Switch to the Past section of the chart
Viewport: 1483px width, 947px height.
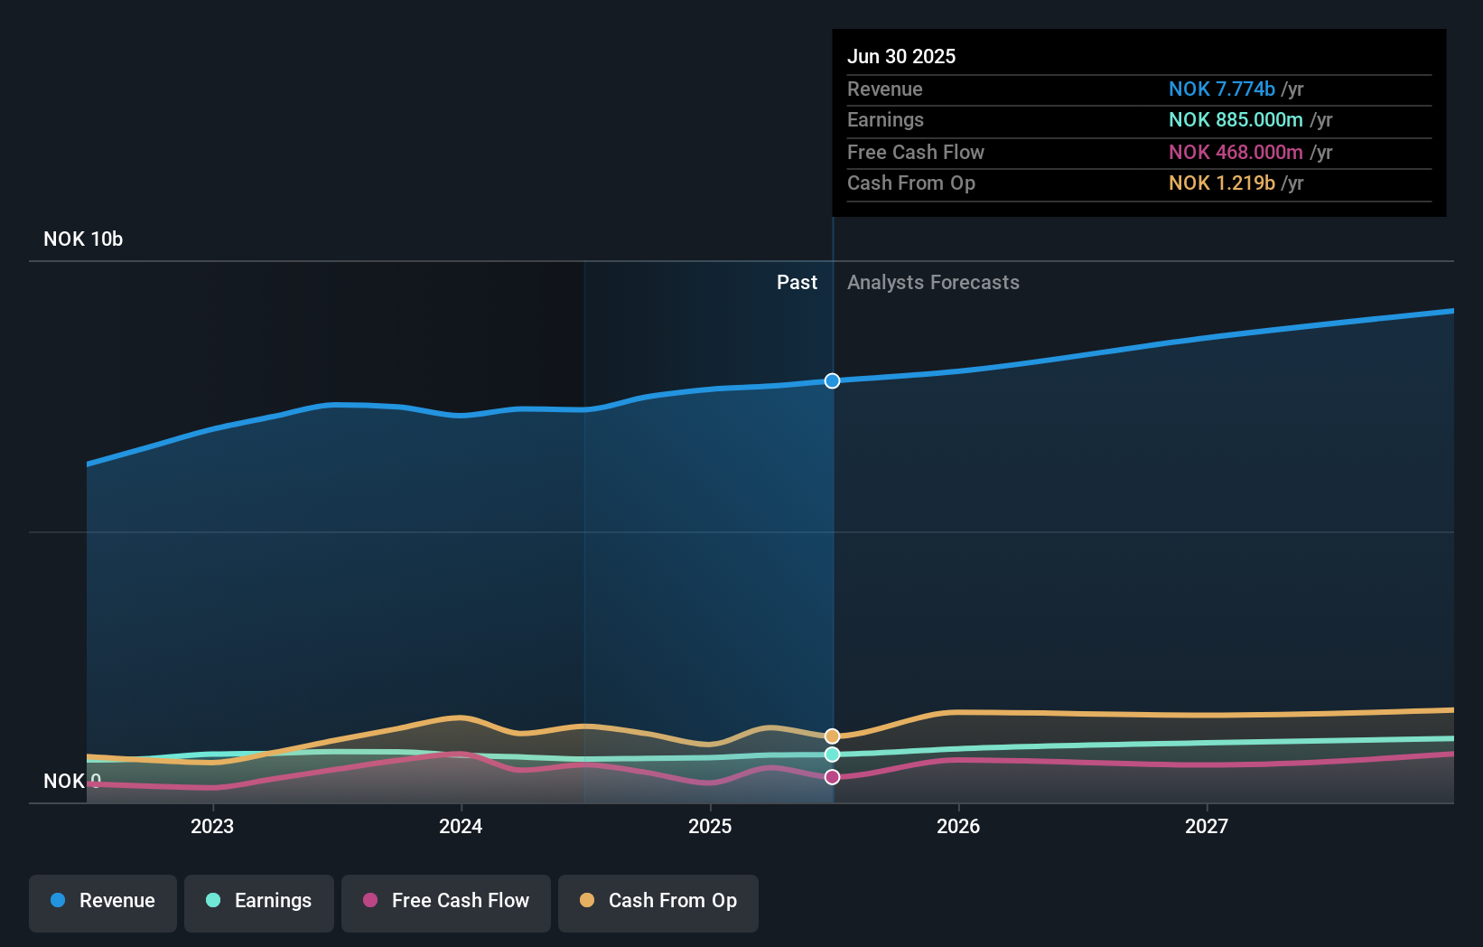click(797, 282)
